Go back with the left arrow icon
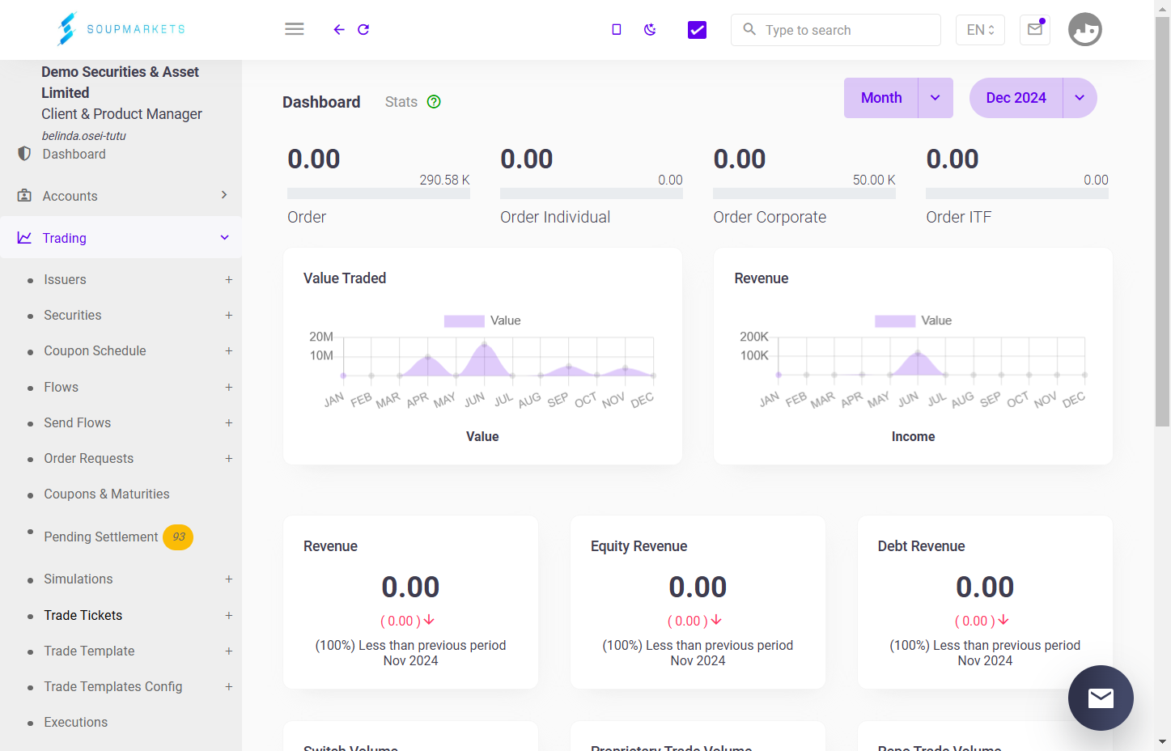Viewport: 1171px width, 751px height. [x=339, y=30]
